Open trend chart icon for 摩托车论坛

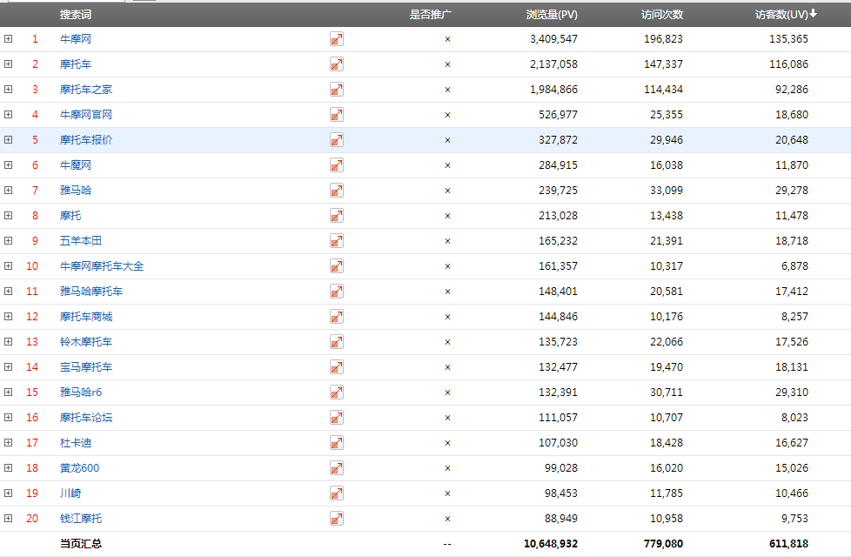[337, 418]
